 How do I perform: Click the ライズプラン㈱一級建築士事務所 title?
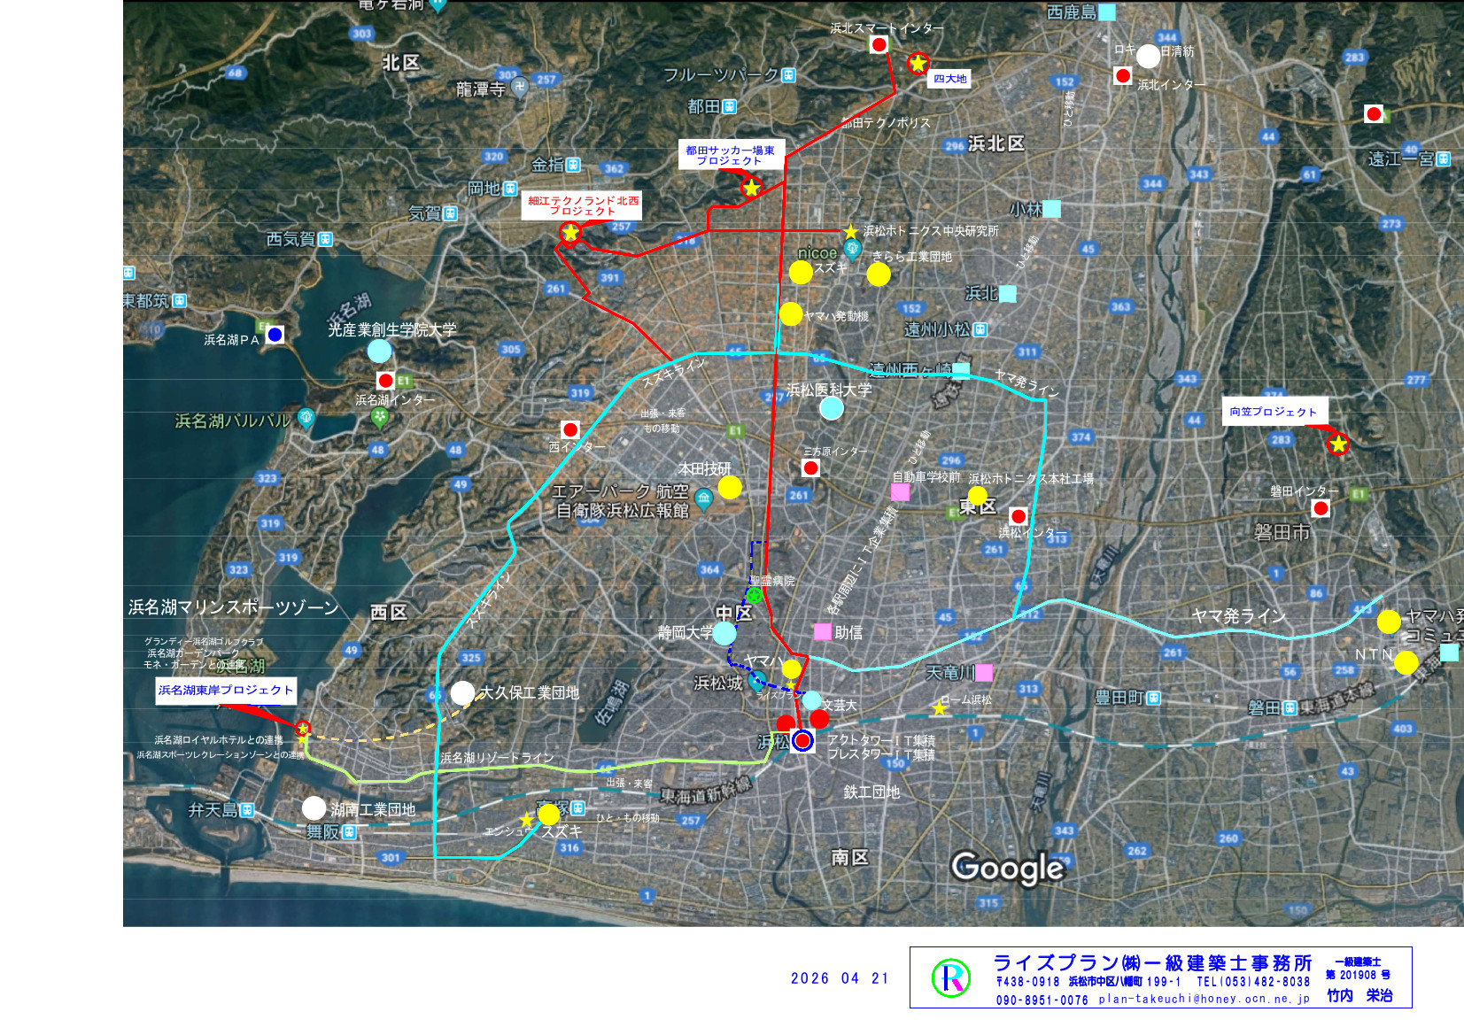[1152, 962]
